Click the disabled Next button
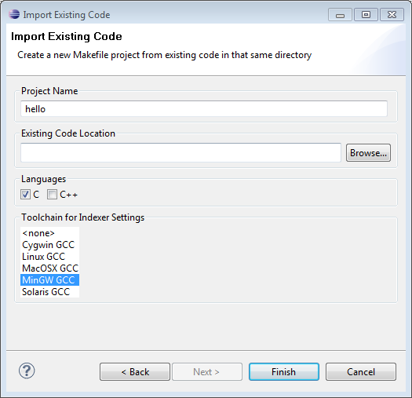The height and width of the screenshot is (398, 412). coord(207,372)
